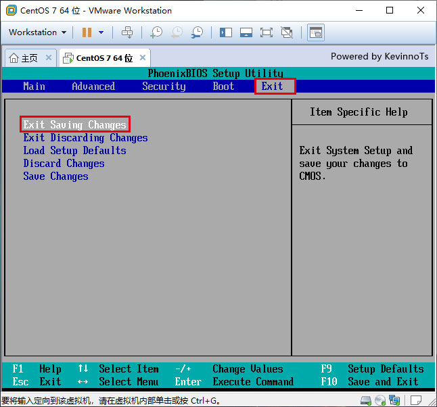Toggle Unity mode icon
The image size is (437, 407).
pos(287,32)
